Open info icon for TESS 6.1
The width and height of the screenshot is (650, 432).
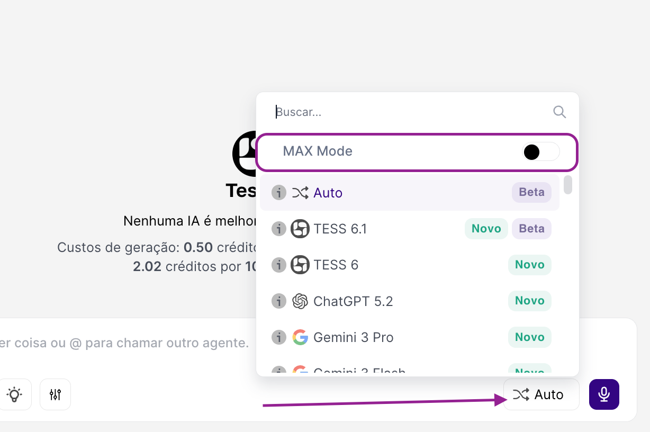coord(278,229)
